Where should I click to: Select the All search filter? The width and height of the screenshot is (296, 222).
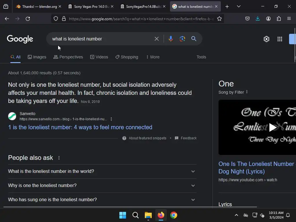pyautogui.click(x=16, y=57)
